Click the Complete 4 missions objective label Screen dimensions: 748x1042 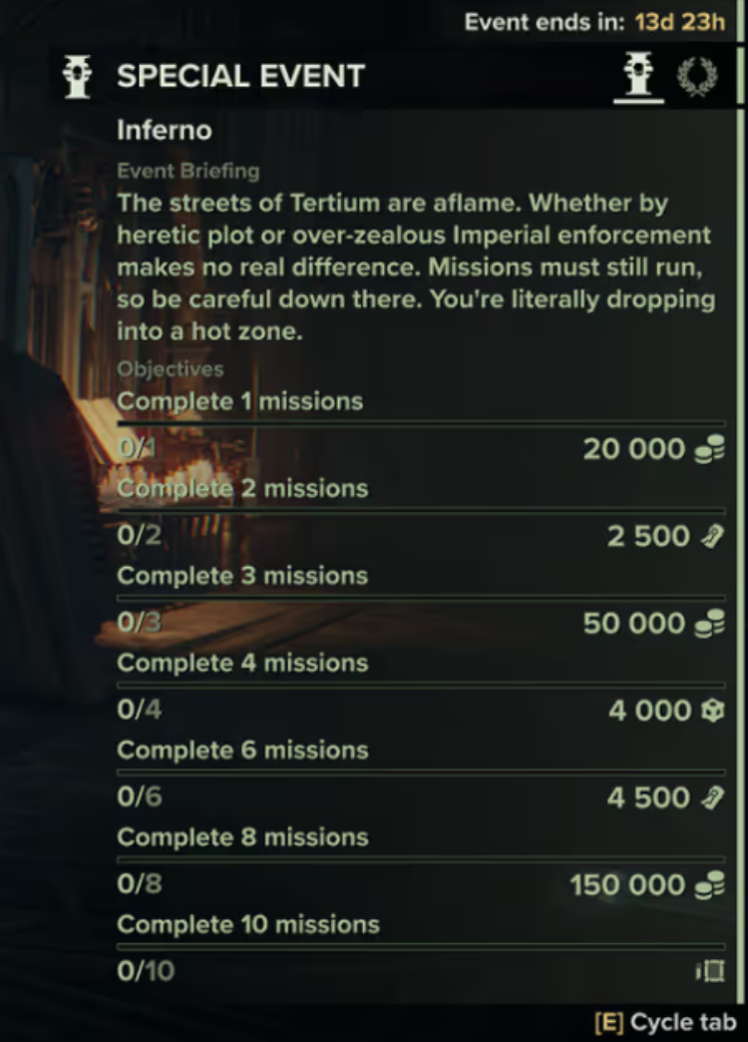[x=242, y=663]
